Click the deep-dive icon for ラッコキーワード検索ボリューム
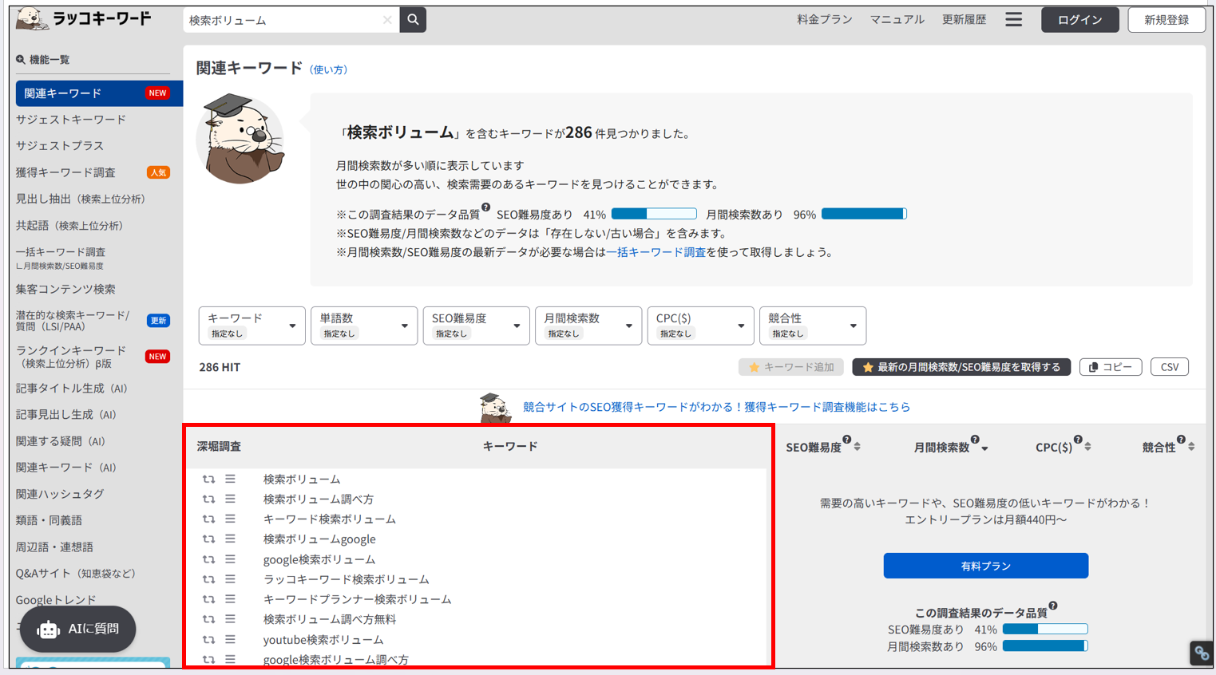 click(208, 580)
